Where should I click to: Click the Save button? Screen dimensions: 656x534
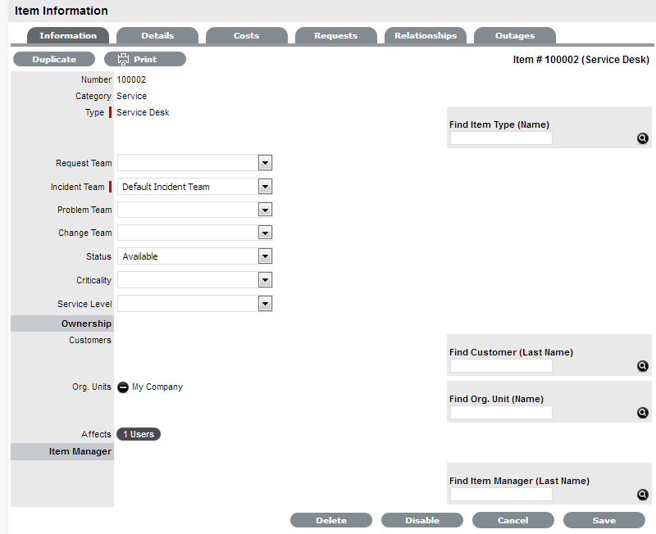click(604, 520)
